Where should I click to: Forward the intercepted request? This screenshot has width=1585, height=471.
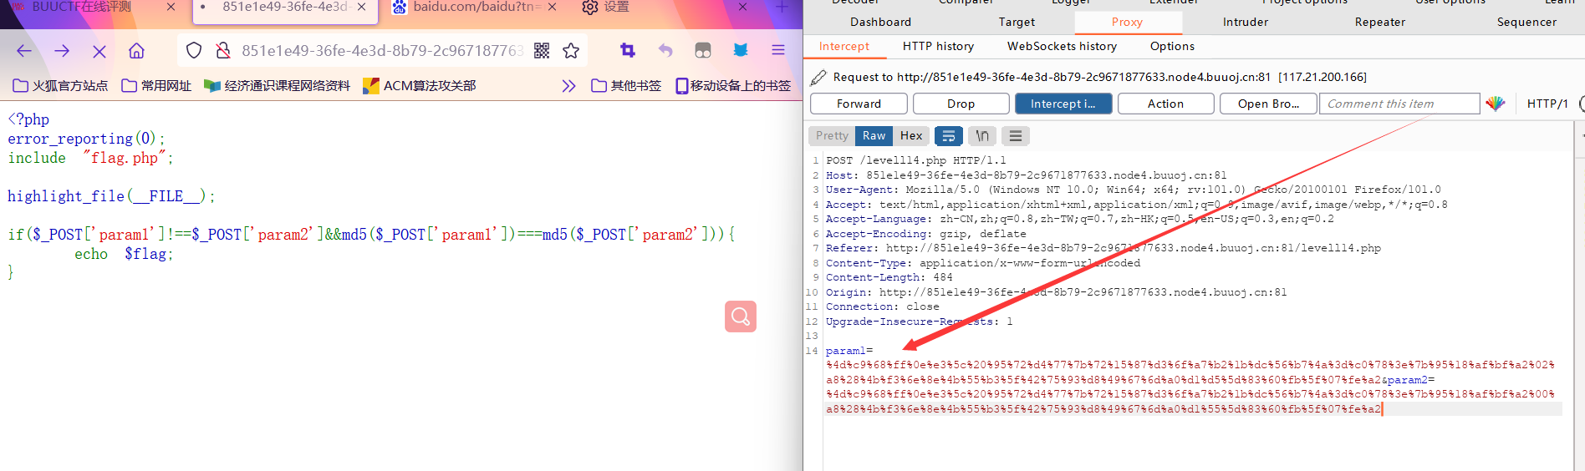click(x=859, y=104)
